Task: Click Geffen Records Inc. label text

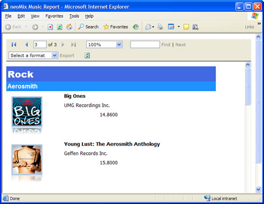Action: (x=86, y=153)
